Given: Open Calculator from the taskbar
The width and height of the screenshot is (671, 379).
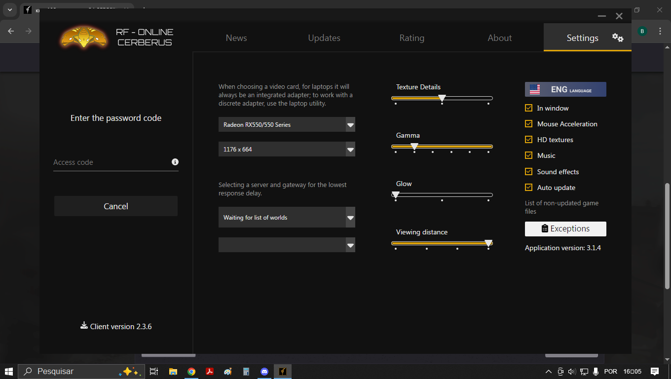Looking at the screenshot, I should tap(246, 372).
